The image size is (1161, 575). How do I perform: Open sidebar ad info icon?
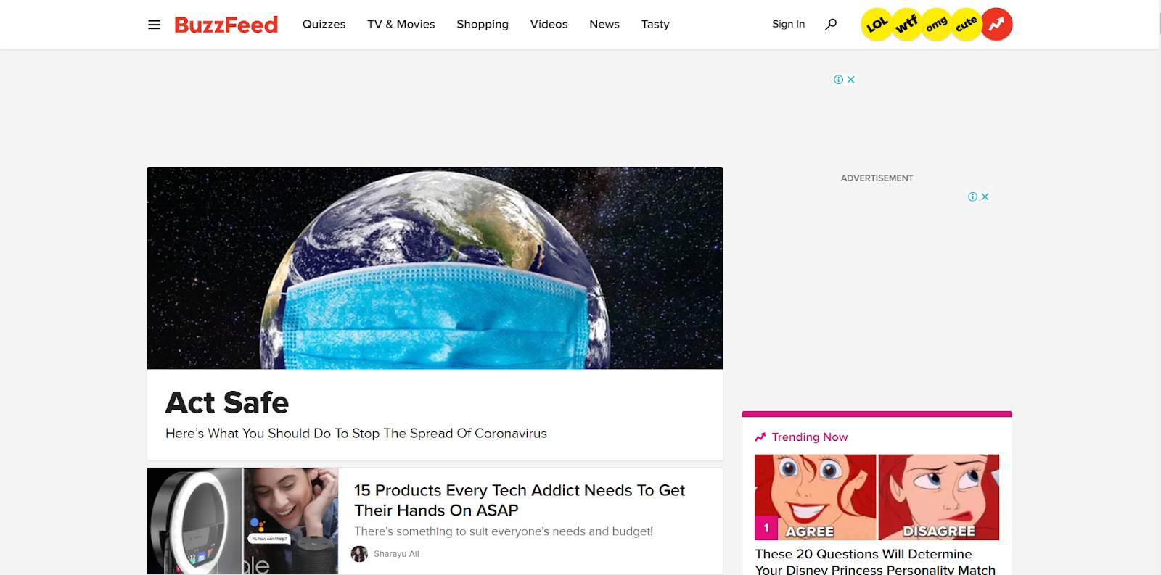[972, 197]
